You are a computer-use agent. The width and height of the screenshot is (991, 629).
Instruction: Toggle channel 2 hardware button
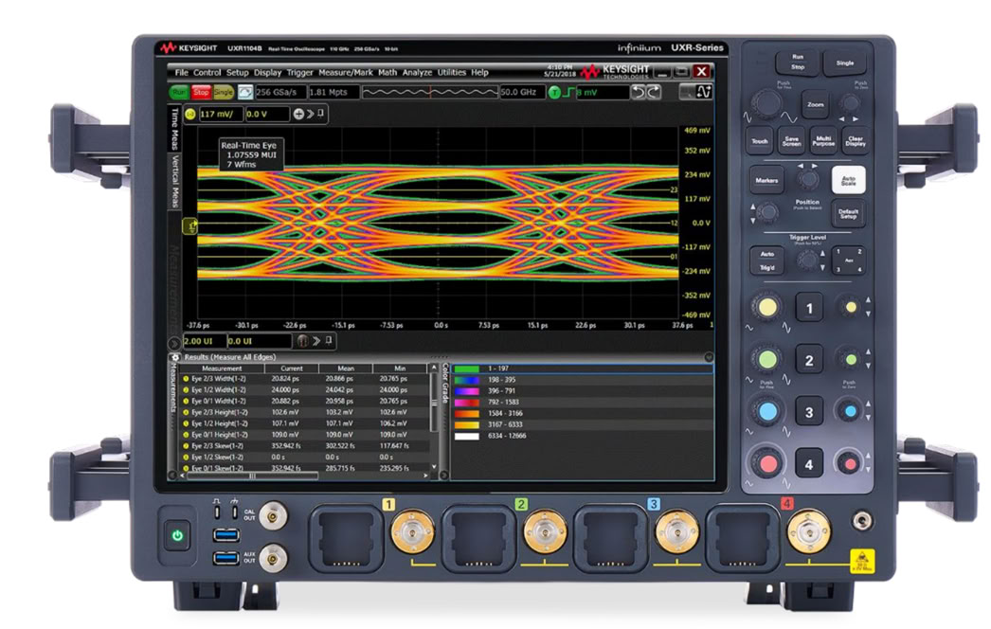click(809, 360)
